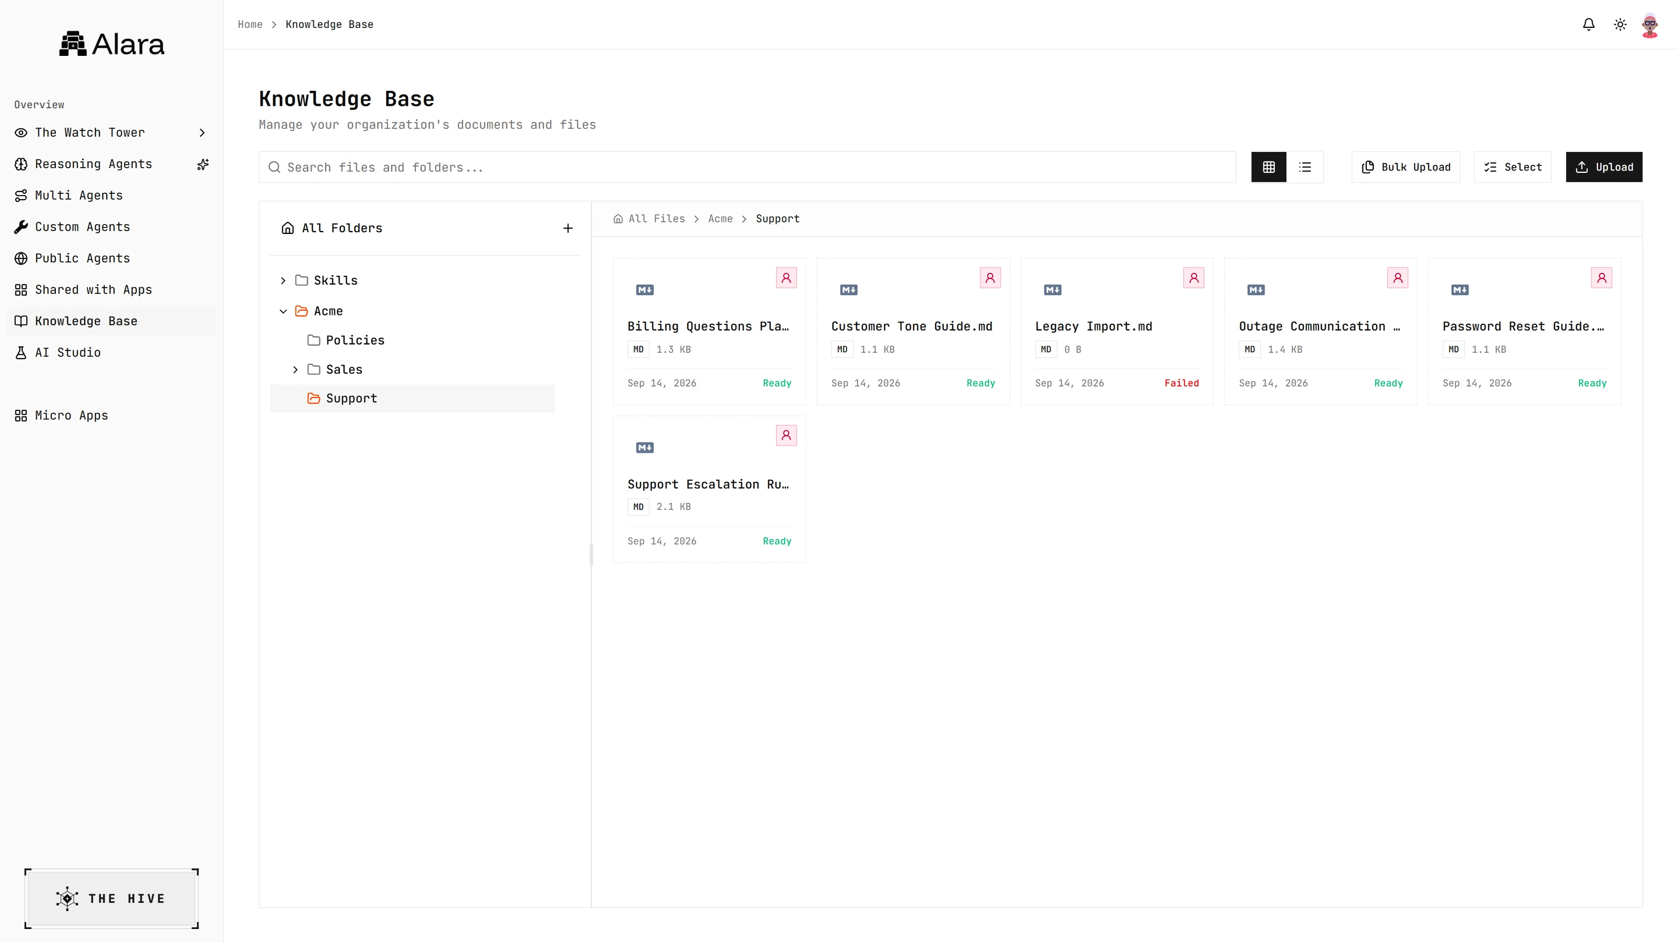
Task: Click the Failed status on Legacy Import
Action: point(1182,384)
